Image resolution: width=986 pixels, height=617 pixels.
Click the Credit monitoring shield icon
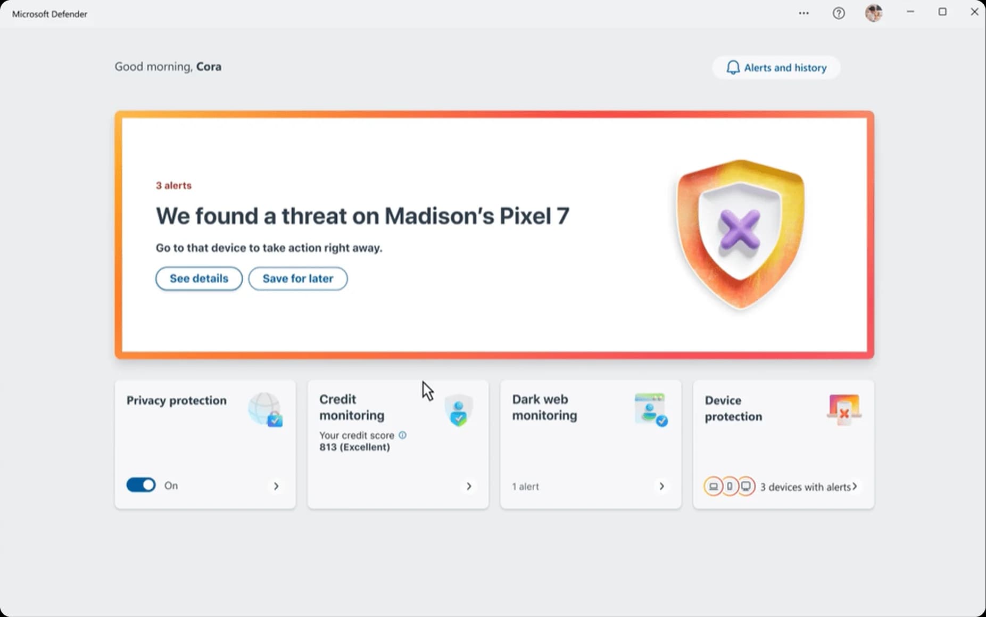pyautogui.click(x=458, y=410)
